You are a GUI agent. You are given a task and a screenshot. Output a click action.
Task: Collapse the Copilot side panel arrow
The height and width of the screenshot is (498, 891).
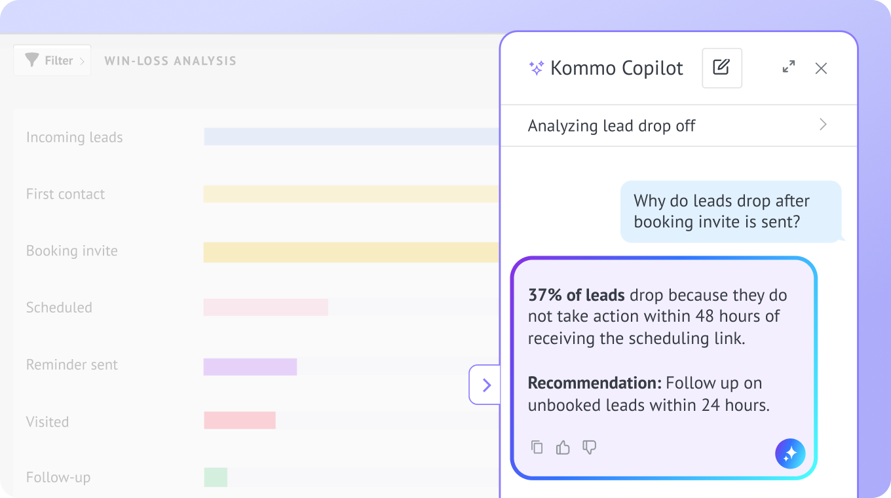point(485,385)
